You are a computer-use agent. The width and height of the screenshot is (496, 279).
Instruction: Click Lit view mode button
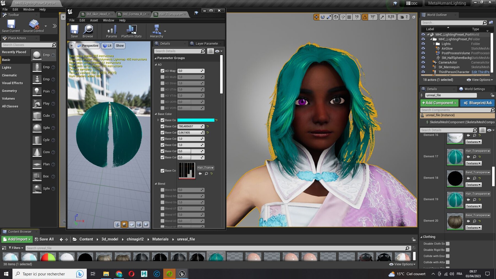pos(107,46)
